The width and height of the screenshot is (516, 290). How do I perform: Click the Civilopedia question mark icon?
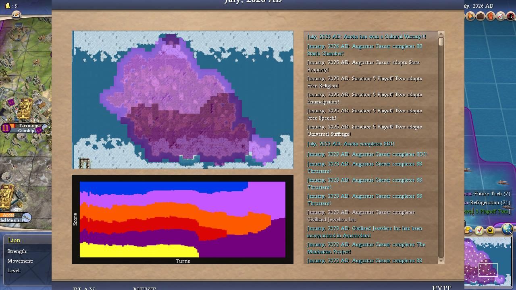(x=490, y=230)
